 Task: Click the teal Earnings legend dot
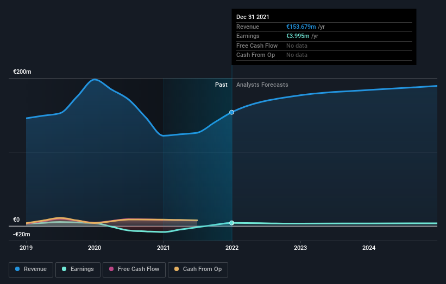tap(64, 269)
